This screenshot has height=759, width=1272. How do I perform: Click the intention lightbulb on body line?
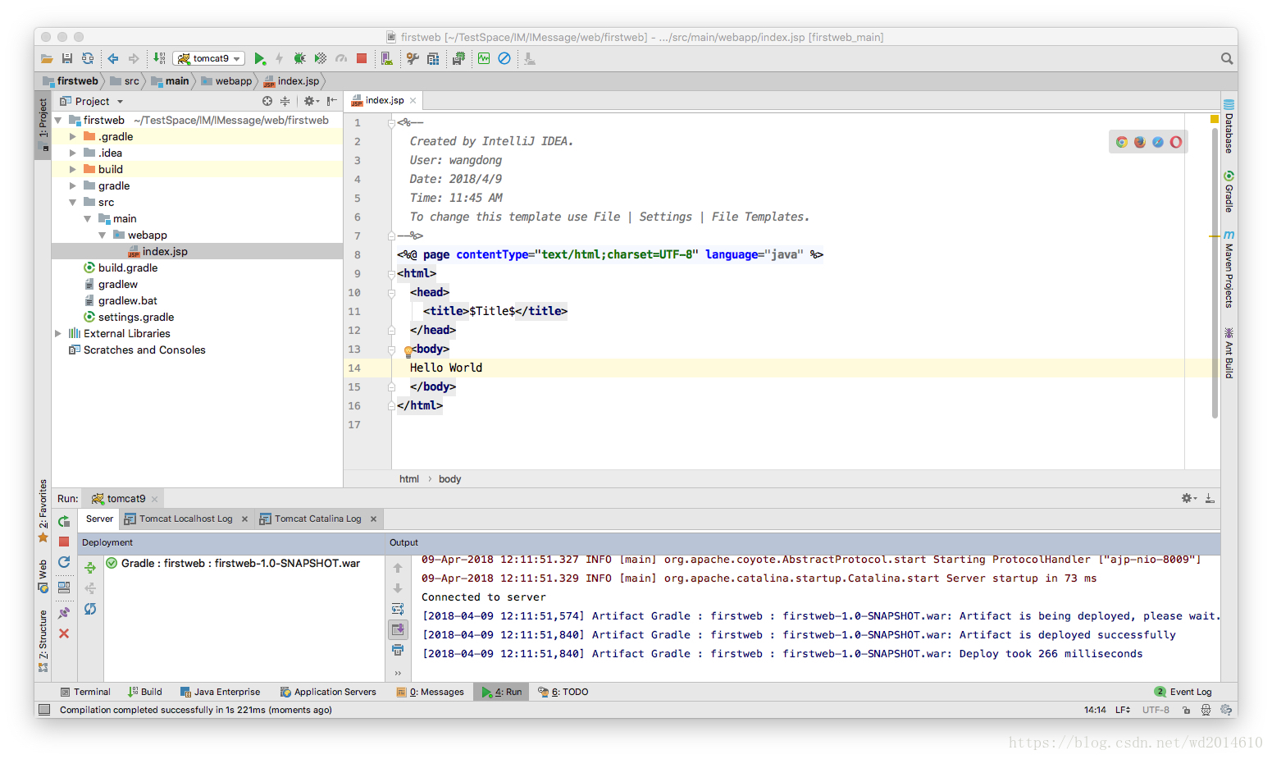[x=408, y=351]
